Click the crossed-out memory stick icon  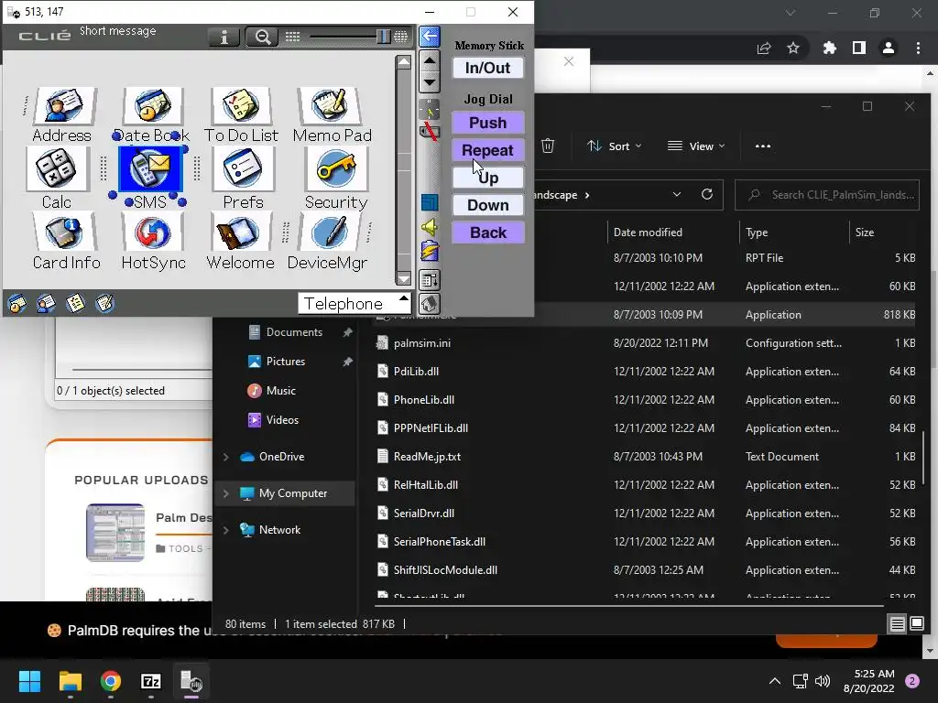(x=430, y=130)
